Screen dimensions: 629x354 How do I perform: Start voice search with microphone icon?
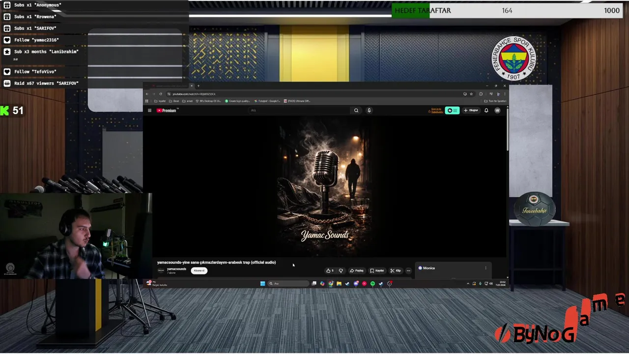click(369, 110)
